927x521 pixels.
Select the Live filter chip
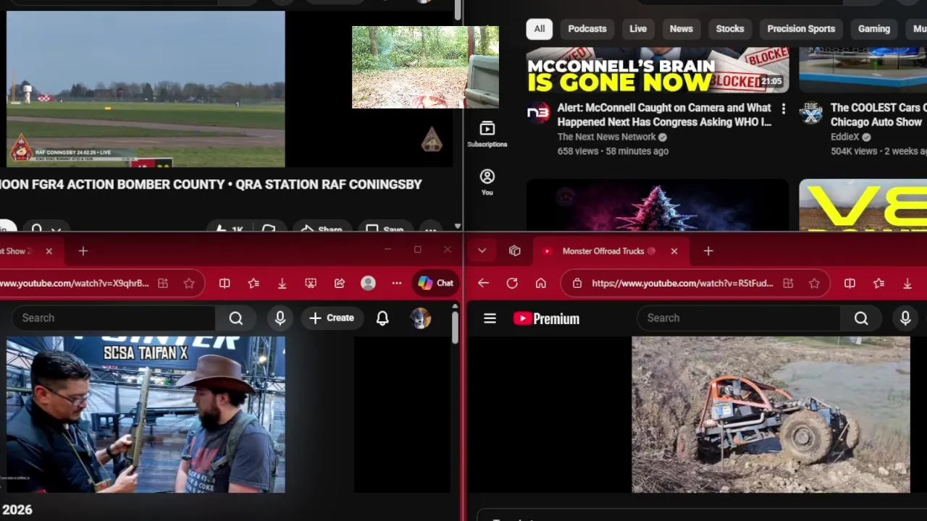click(638, 29)
